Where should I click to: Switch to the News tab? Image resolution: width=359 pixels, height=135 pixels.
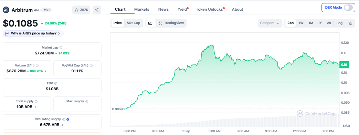[163, 9]
